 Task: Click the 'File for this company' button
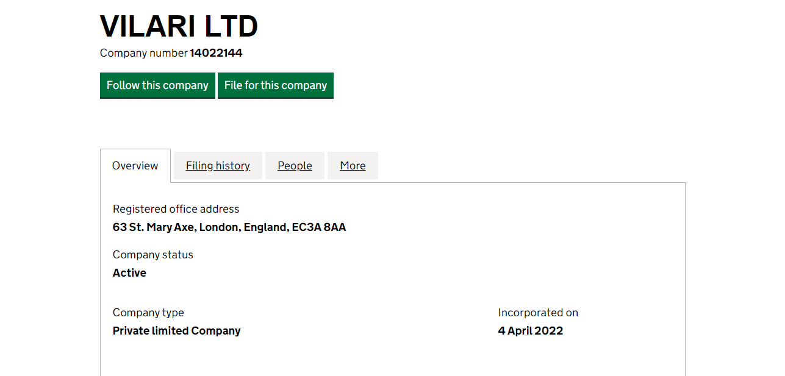pos(276,85)
